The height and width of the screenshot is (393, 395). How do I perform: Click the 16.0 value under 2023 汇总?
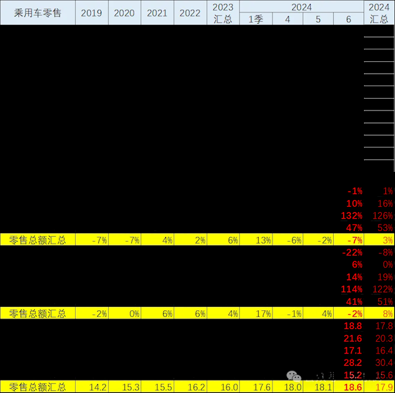tap(229, 387)
